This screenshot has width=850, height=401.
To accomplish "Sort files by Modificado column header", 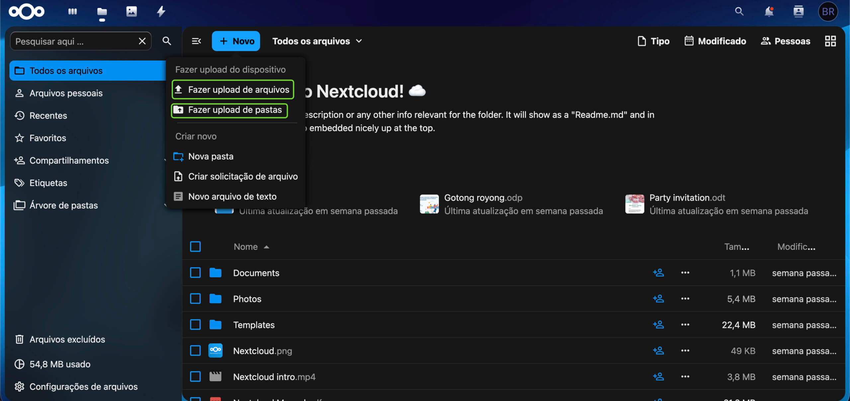I will tap(796, 247).
